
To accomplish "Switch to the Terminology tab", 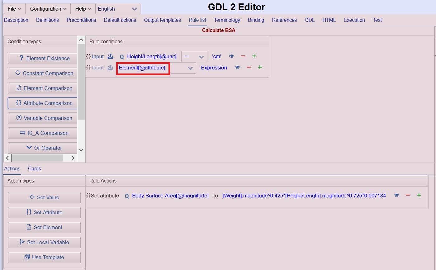I will pos(227,20).
